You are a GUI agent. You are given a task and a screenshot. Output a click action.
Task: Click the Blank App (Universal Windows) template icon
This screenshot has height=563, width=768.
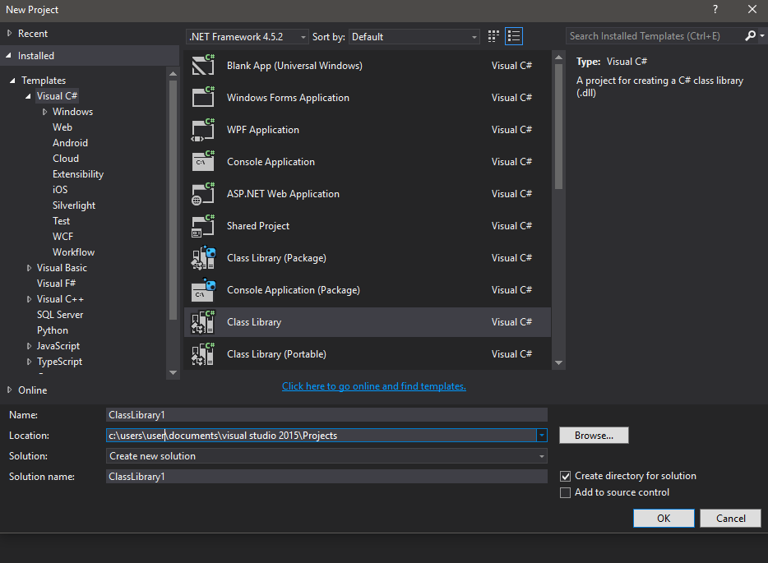coord(203,65)
